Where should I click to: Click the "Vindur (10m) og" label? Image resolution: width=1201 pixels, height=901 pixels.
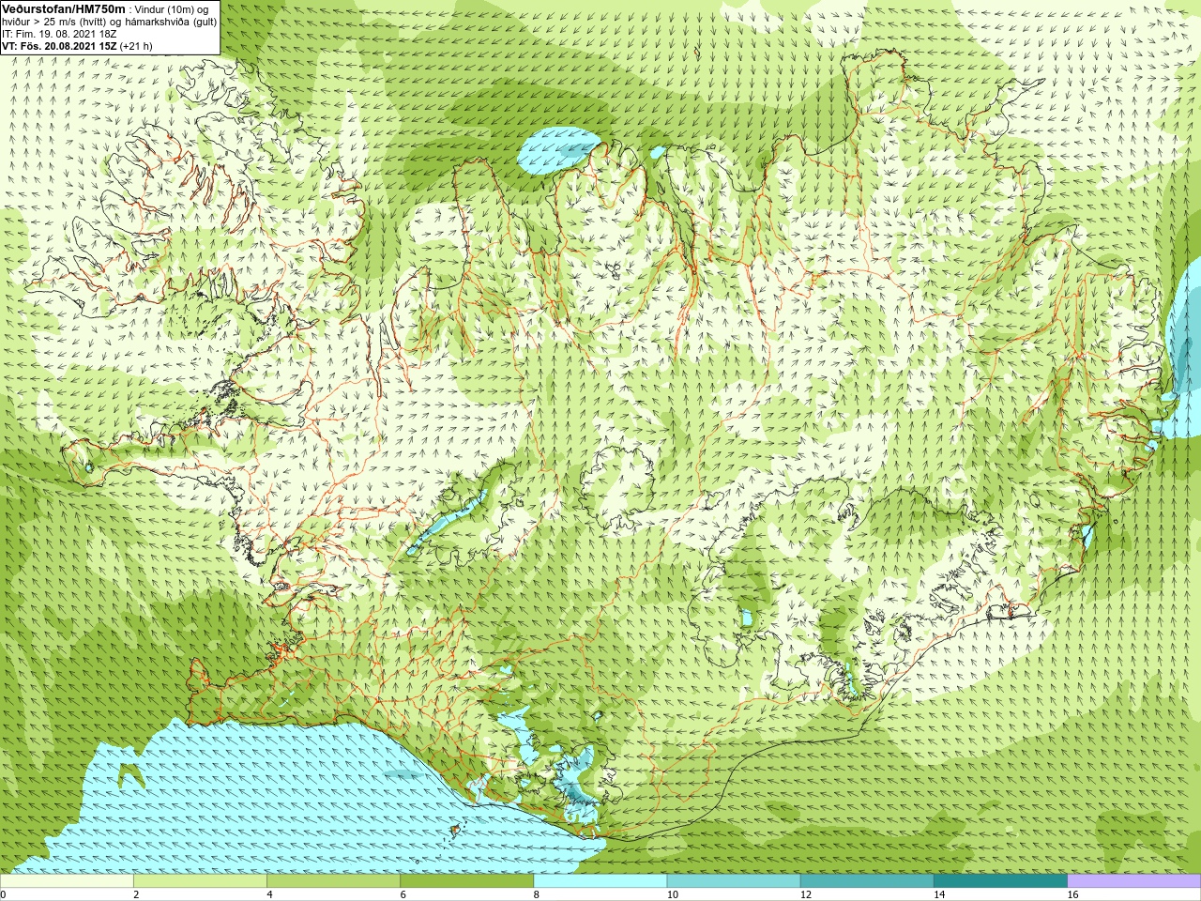click(x=173, y=9)
